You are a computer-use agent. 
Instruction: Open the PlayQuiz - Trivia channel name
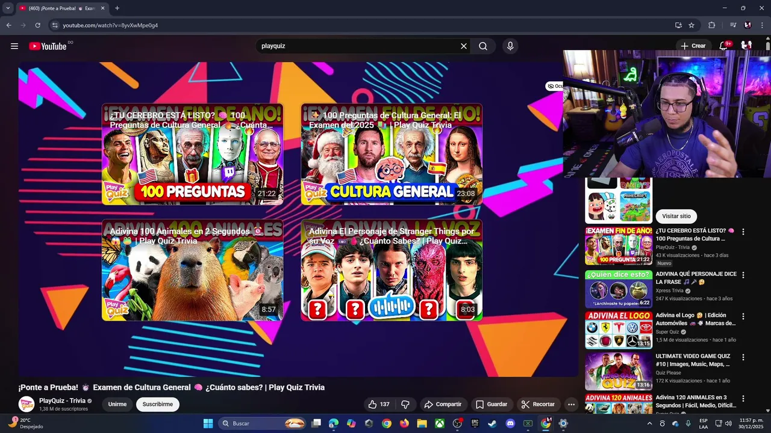click(x=62, y=401)
